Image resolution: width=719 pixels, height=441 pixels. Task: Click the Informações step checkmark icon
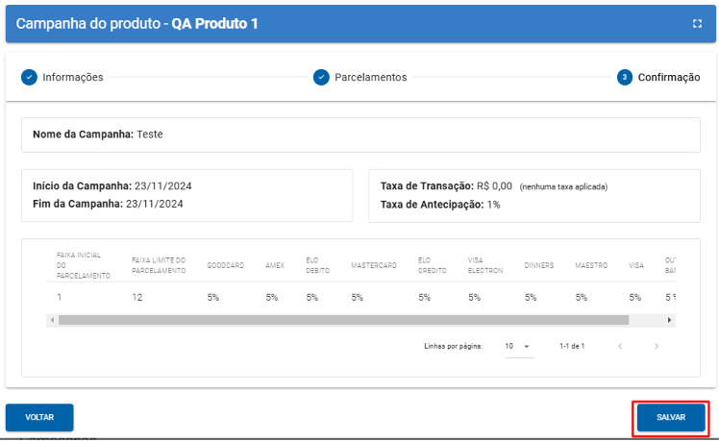30,77
